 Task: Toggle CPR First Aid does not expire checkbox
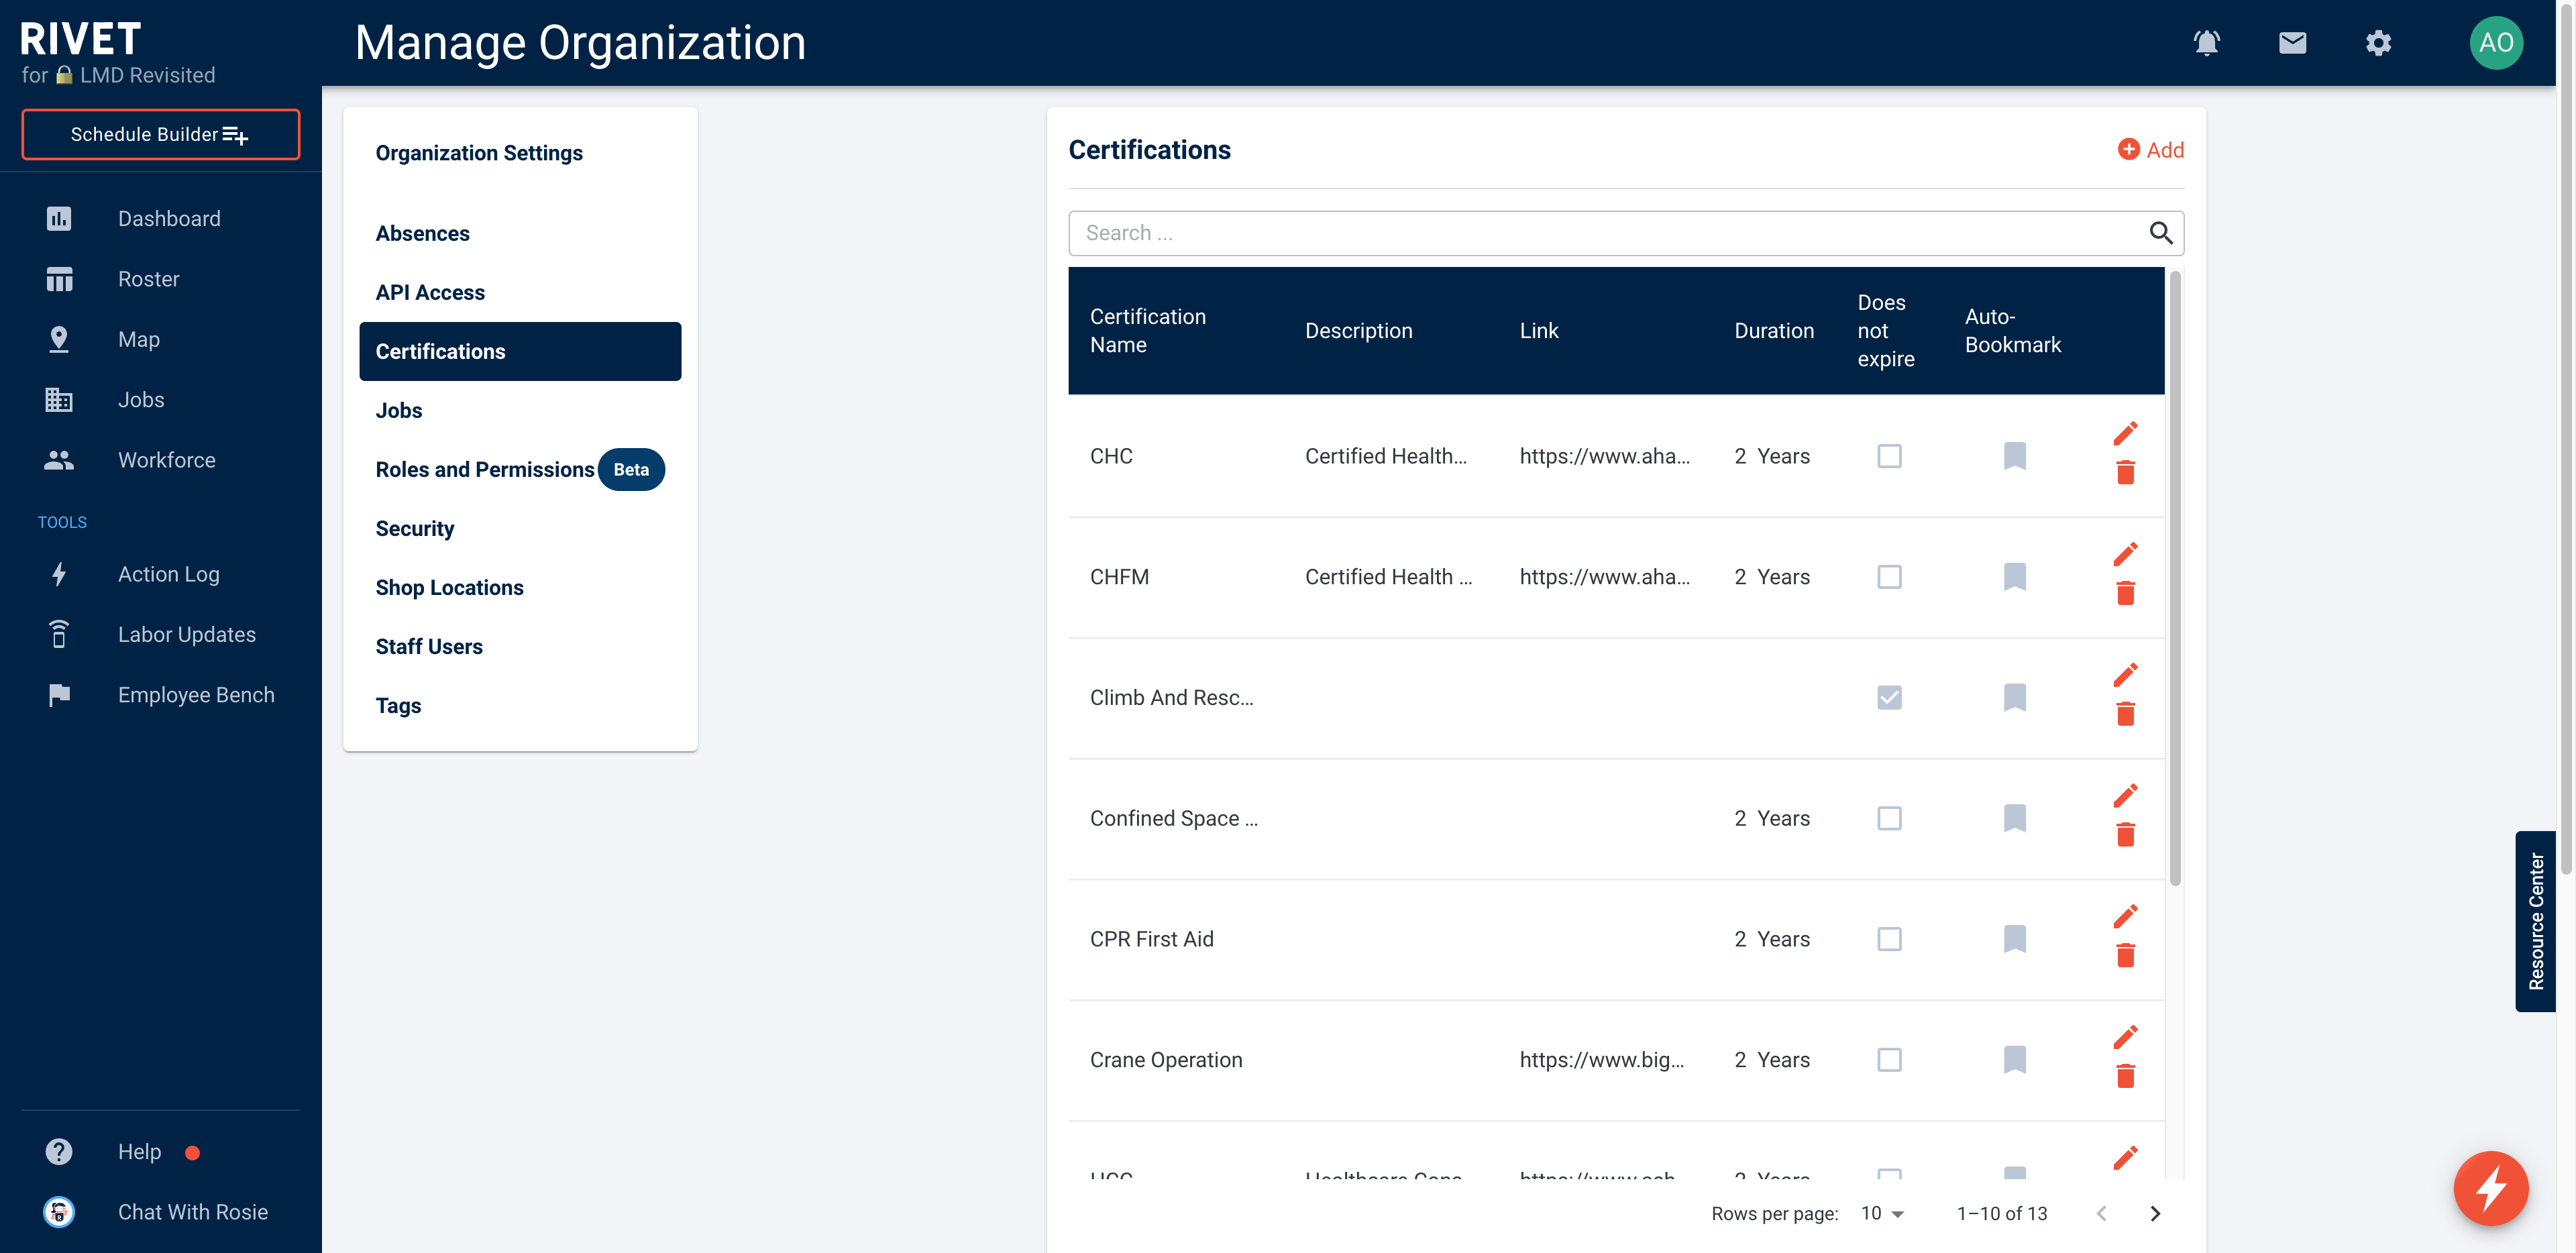point(1889,939)
